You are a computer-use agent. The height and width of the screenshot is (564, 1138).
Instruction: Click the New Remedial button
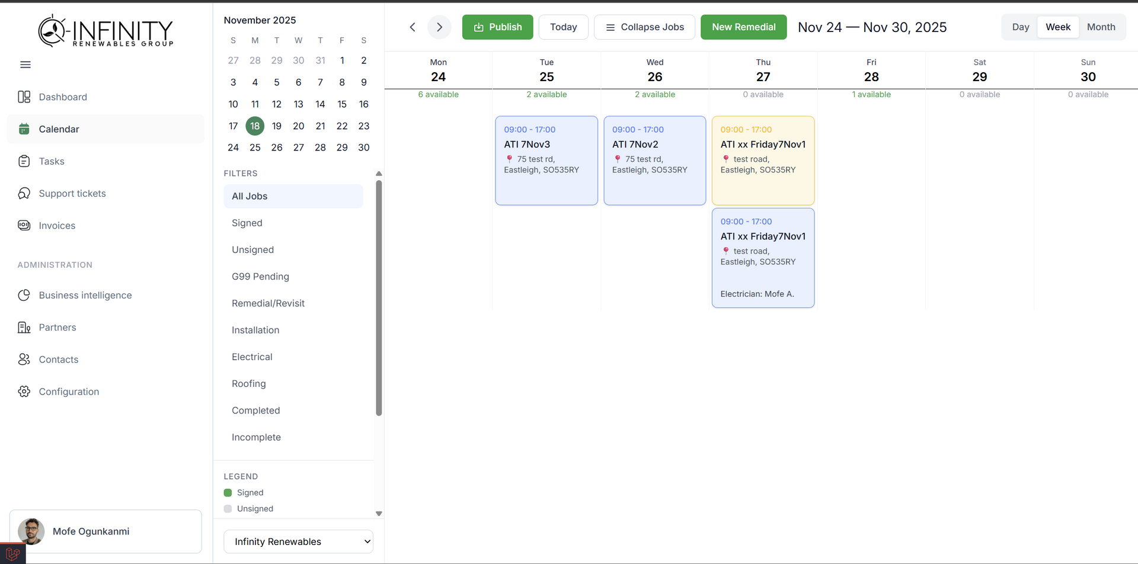click(743, 27)
